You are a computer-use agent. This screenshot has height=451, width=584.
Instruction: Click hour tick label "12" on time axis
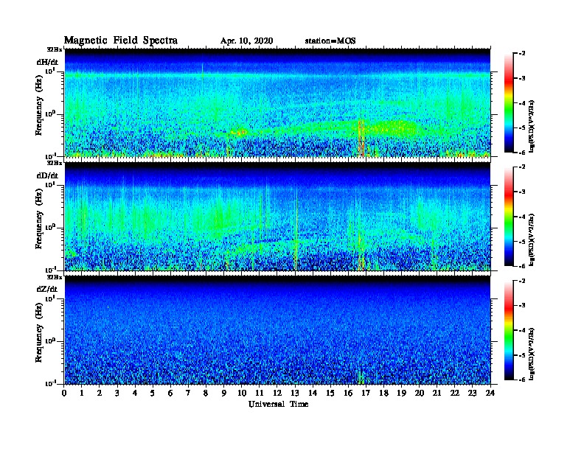point(277,394)
